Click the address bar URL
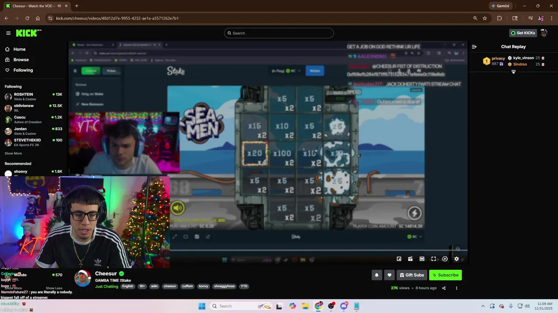 coord(117,18)
